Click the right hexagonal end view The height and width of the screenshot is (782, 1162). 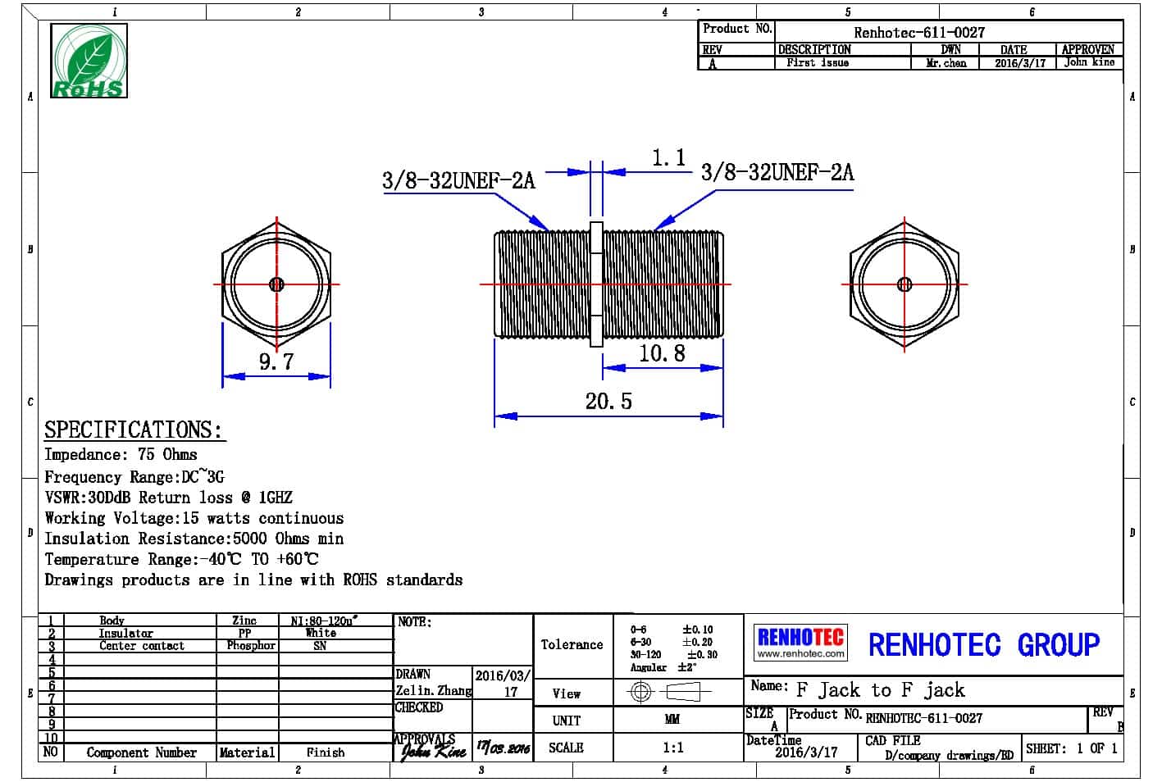pyautogui.click(x=904, y=284)
